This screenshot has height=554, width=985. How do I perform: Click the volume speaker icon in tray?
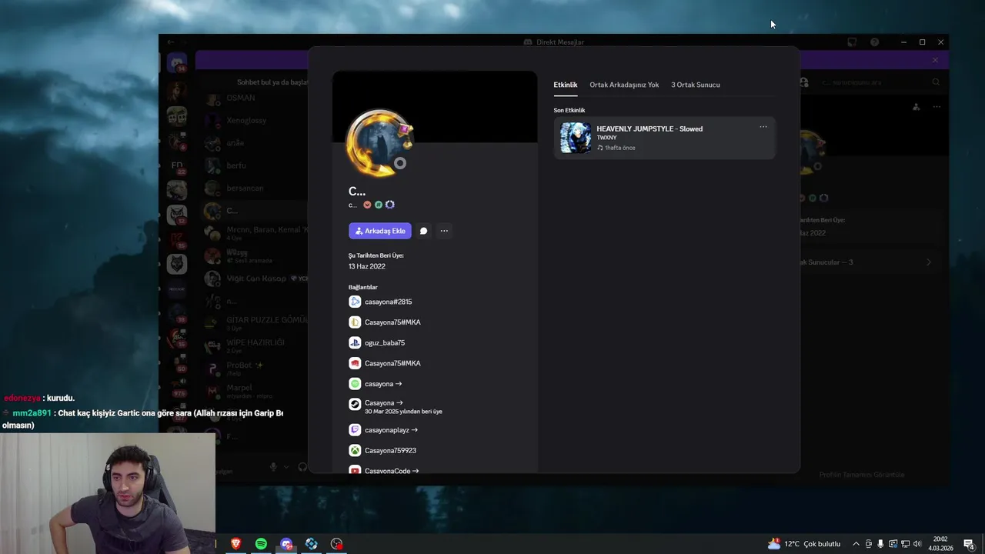click(917, 544)
